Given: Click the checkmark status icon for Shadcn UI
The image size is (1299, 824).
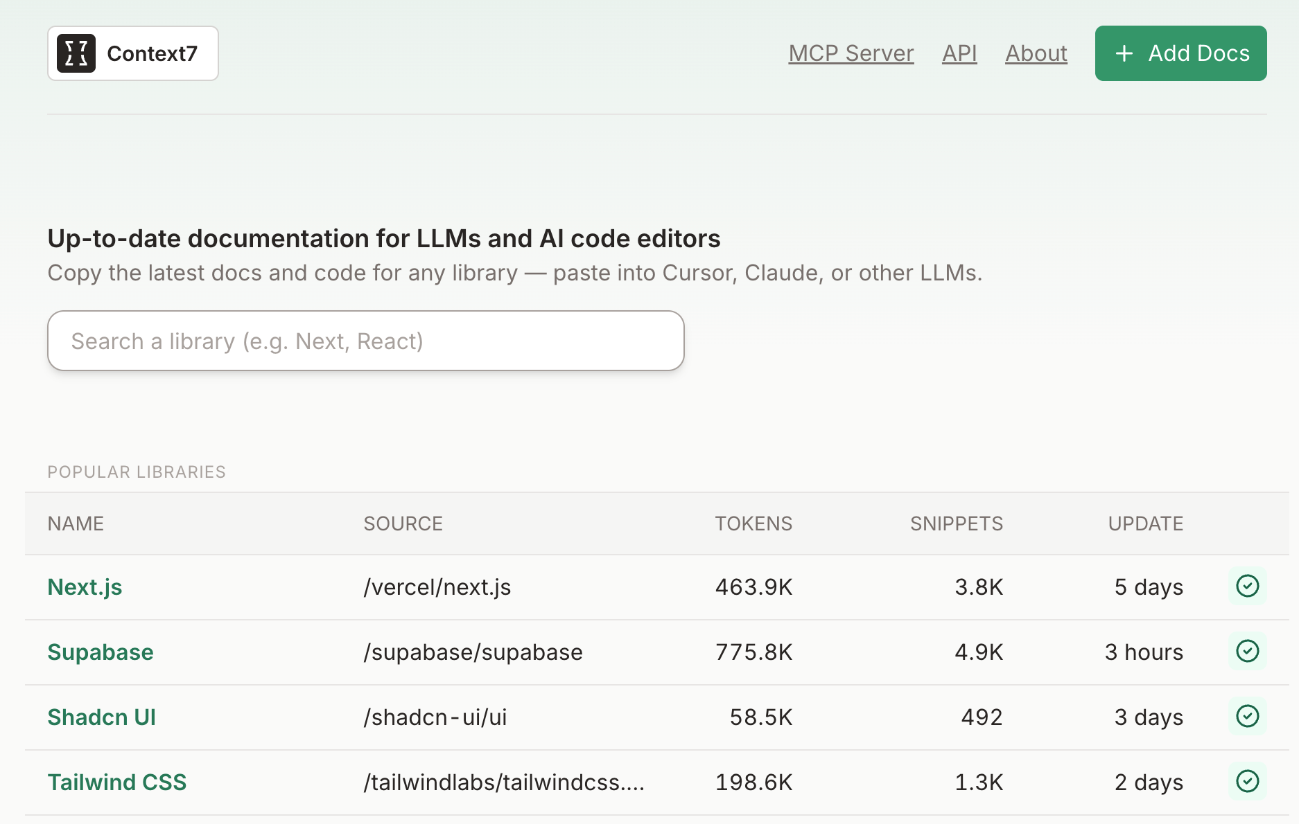Looking at the screenshot, I should coord(1247,717).
